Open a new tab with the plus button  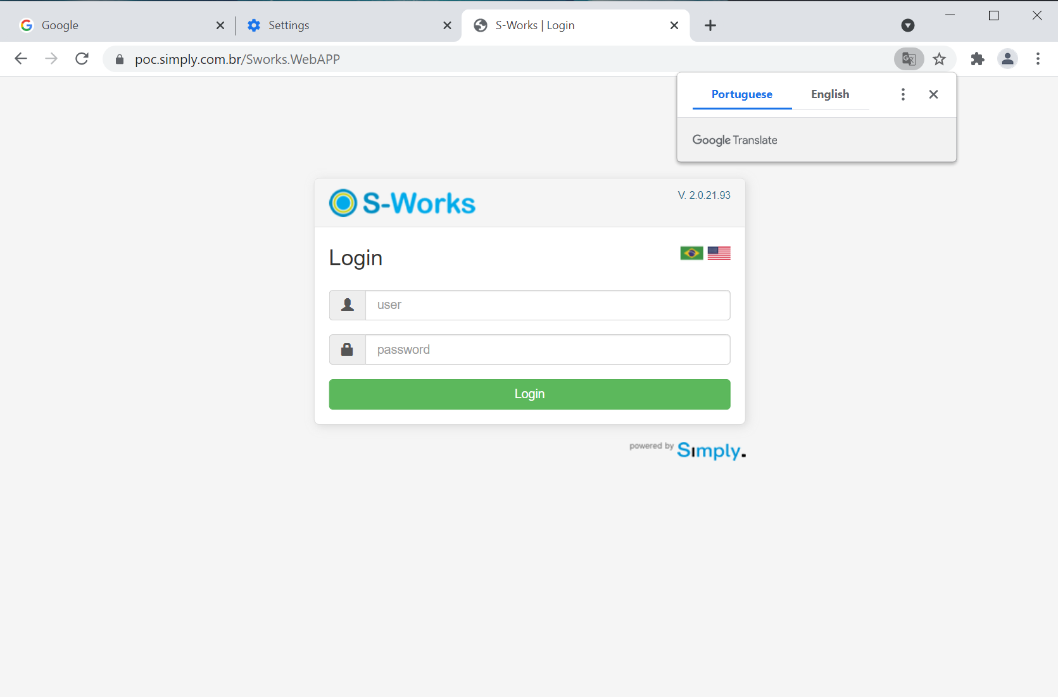[x=710, y=25]
